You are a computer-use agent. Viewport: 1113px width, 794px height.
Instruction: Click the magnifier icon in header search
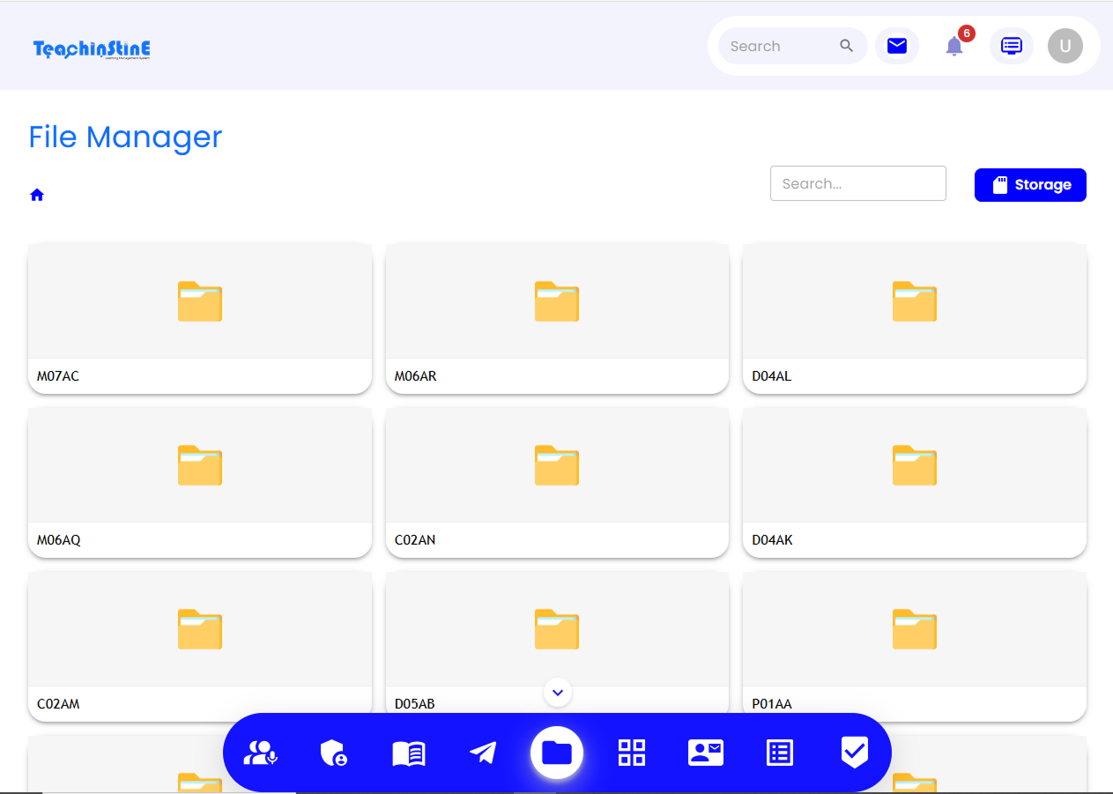[x=846, y=46]
